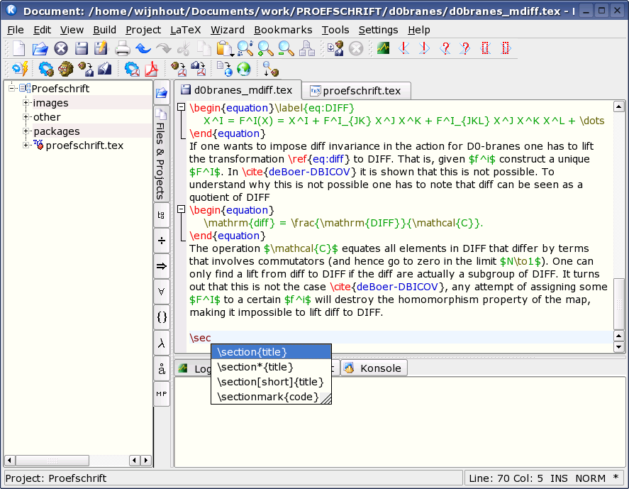629x489 pixels.
Task: Run QuickBuild with lightning icon
Action: click(x=20, y=69)
